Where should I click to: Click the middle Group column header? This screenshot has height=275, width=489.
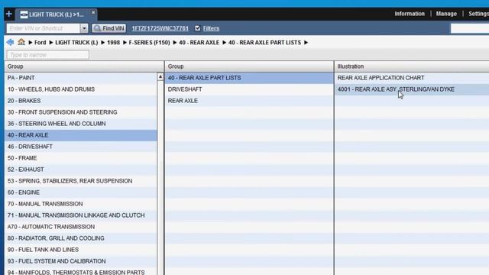point(249,66)
